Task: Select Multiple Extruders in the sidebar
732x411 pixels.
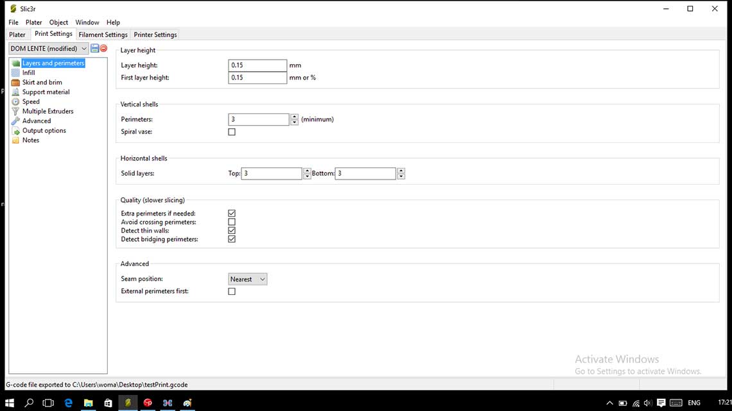Action: [x=48, y=112]
